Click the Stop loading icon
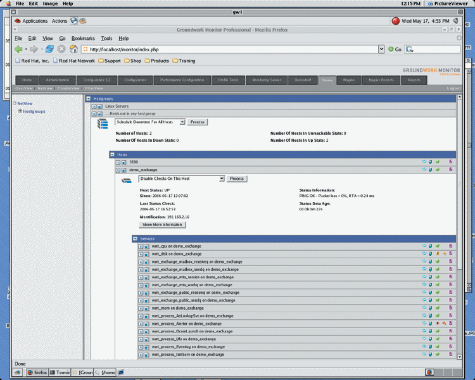Screen dimensions: 475x380 (x=61, y=49)
